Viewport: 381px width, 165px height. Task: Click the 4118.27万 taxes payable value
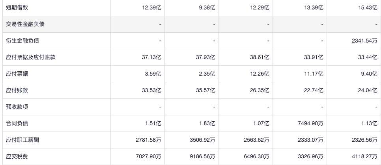coord(364,156)
